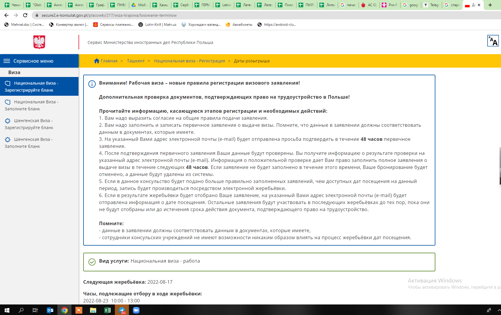The width and height of the screenshot is (501, 315).
Task: Switch to the Teleg browser tab
Action: click(x=432, y=5)
